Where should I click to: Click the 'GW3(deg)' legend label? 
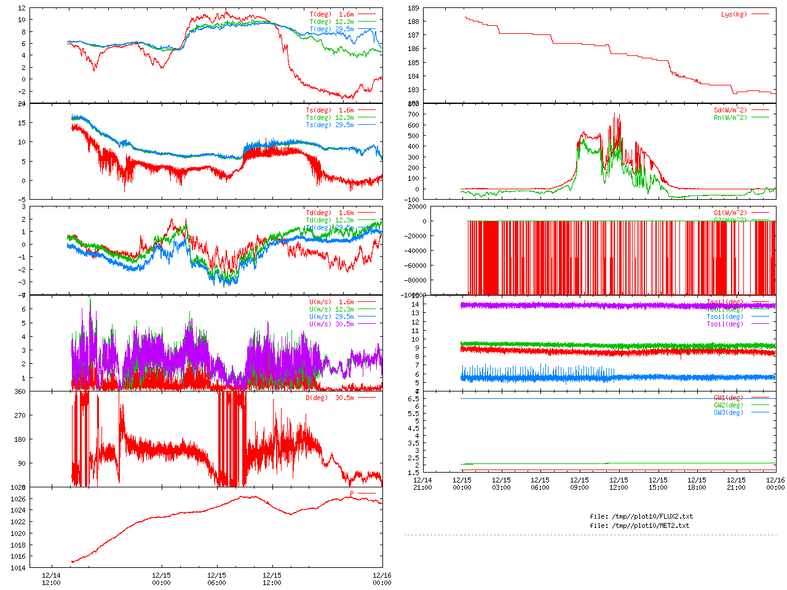pos(729,412)
